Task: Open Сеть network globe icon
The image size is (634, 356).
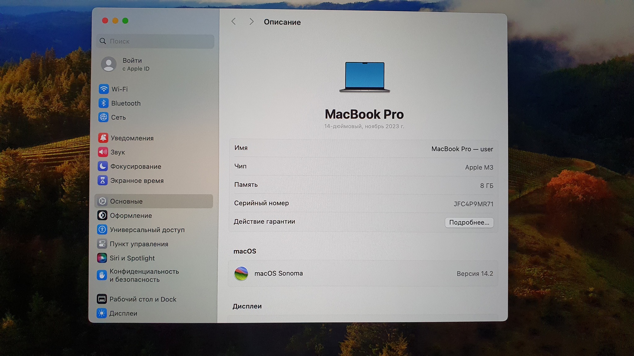Action: click(103, 117)
